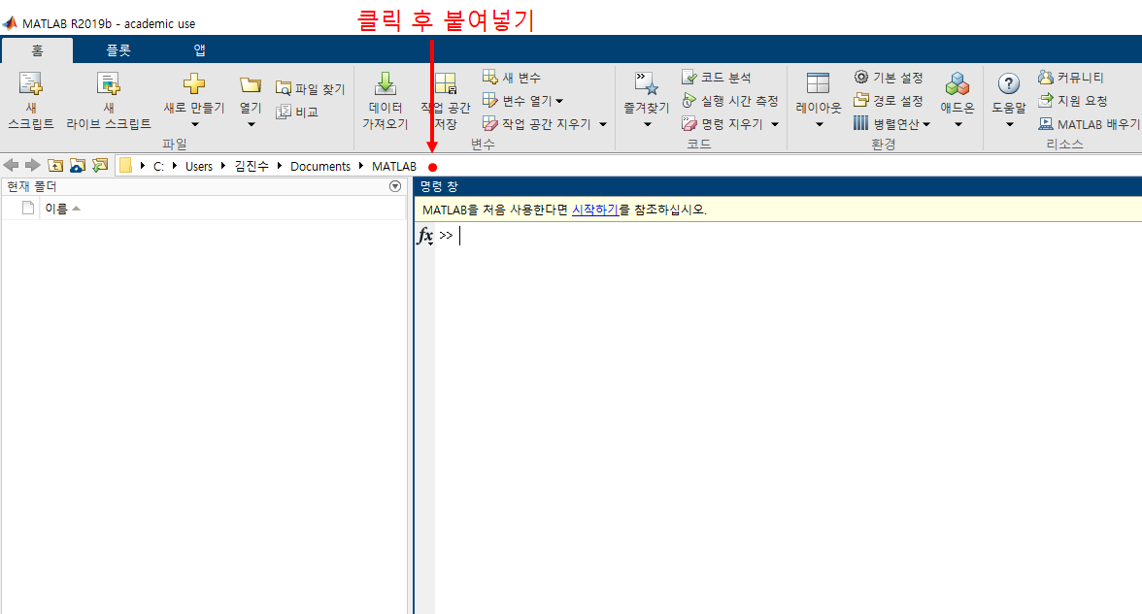Sort files by the 이름 column header
This screenshot has height=614, width=1142.
click(222, 208)
